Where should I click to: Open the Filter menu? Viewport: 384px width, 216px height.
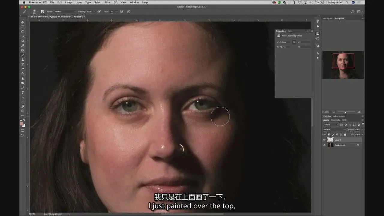108,2
